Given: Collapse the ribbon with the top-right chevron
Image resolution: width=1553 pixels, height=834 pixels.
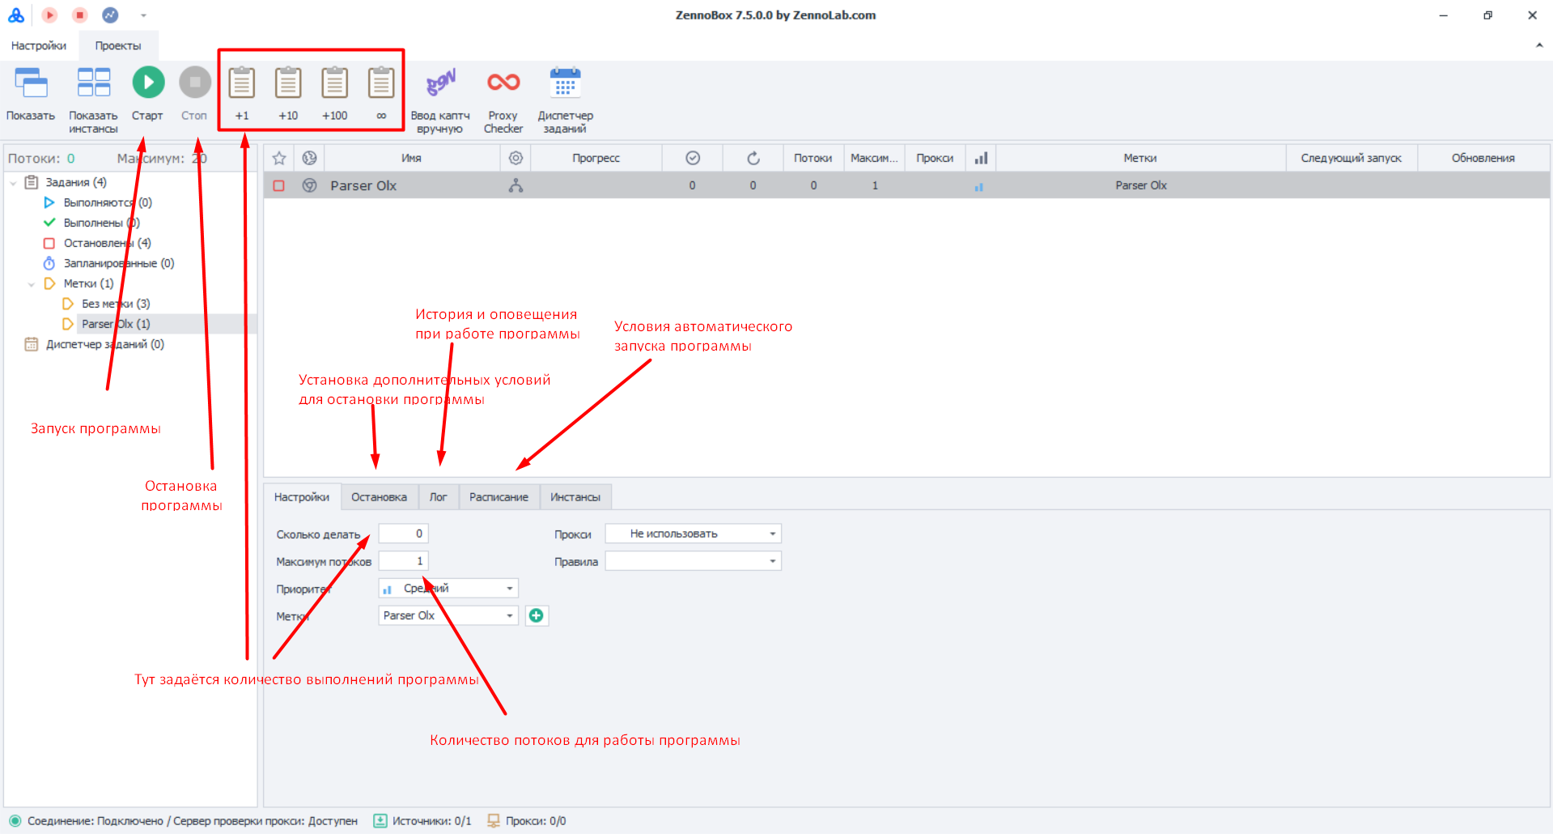Looking at the screenshot, I should [1538, 45].
